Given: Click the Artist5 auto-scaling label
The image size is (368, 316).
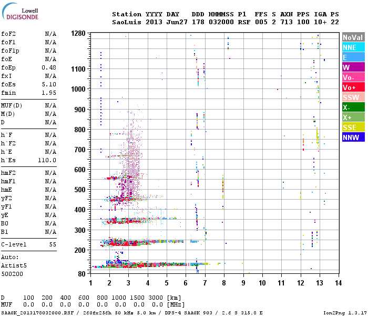Looking at the screenshot, I should tap(14, 265).
